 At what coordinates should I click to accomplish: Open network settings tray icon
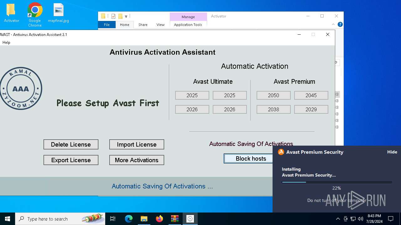(x=353, y=219)
